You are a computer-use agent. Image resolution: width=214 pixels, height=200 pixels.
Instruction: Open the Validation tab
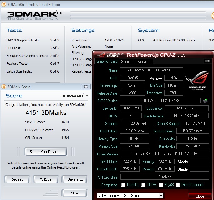(x=144, y=62)
